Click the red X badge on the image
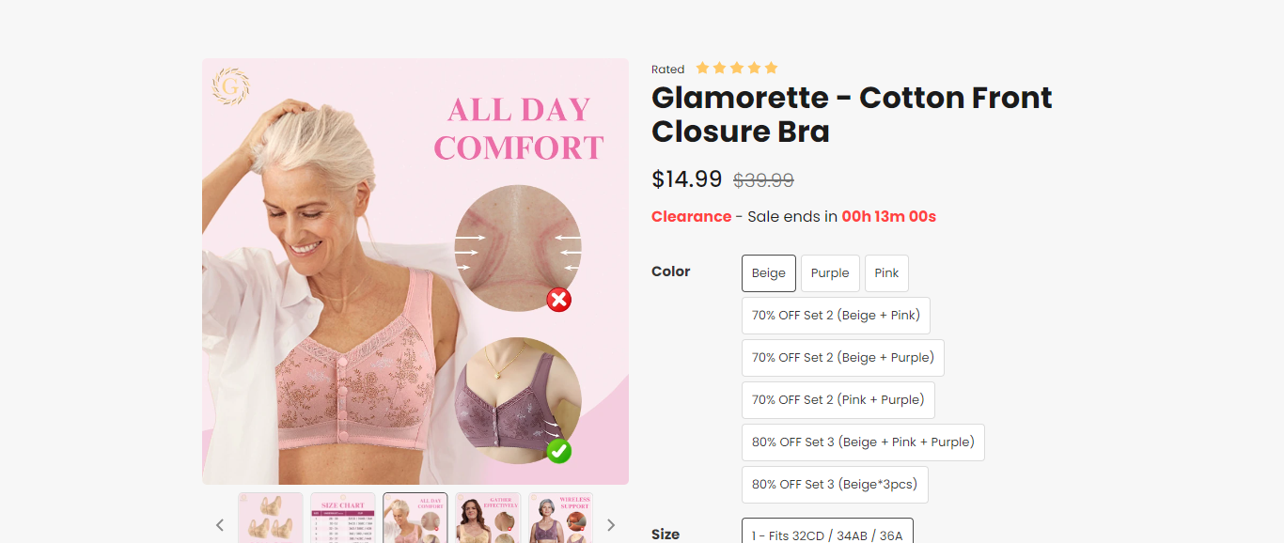The image size is (1284, 543). (559, 300)
